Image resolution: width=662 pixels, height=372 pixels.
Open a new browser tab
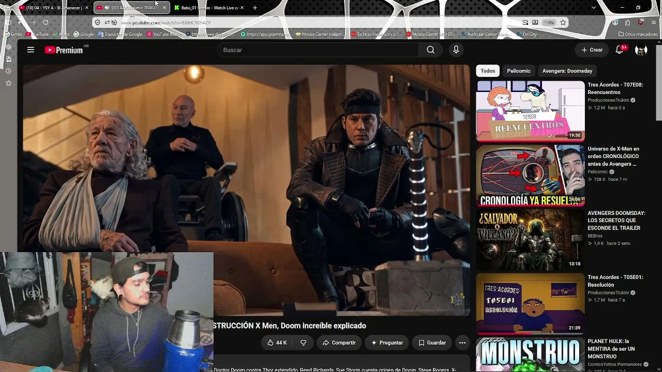(x=254, y=8)
